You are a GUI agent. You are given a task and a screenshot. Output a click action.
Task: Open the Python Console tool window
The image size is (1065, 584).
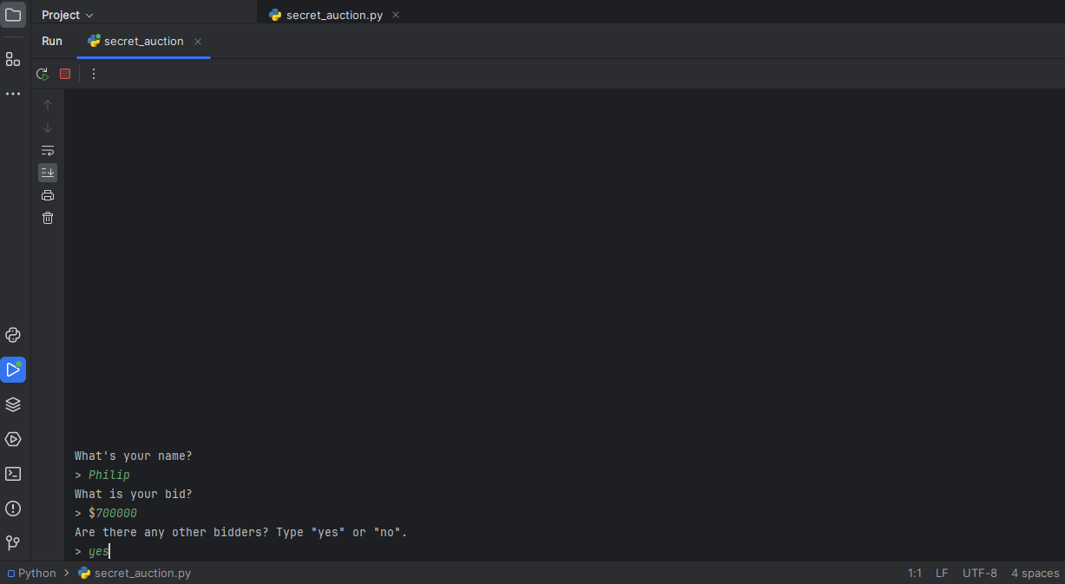(x=13, y=335)
